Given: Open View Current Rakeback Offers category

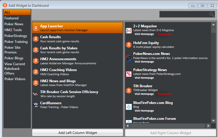Looking at the screenshot, I should [15, 69].
